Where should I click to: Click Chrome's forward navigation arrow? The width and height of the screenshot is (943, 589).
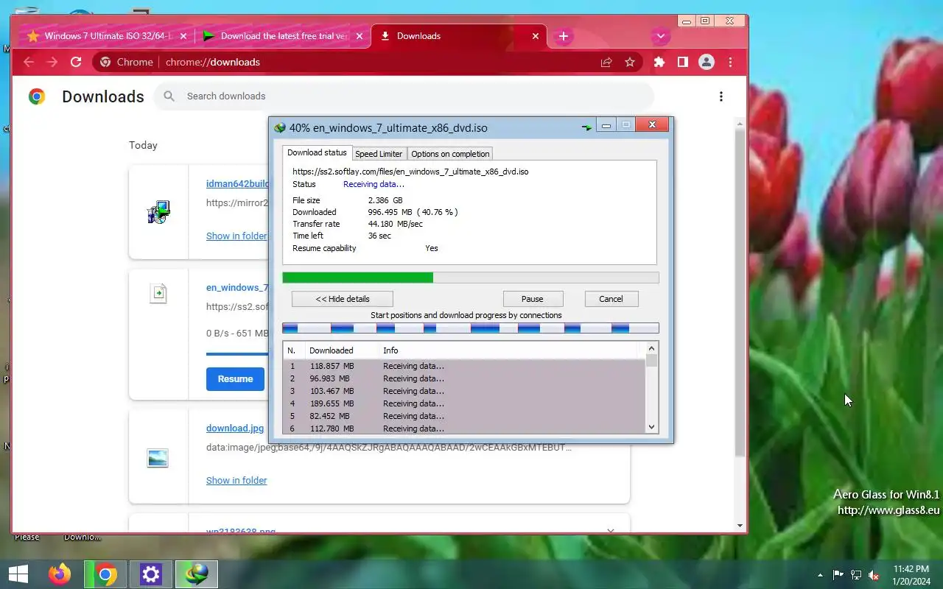(52, 63)
